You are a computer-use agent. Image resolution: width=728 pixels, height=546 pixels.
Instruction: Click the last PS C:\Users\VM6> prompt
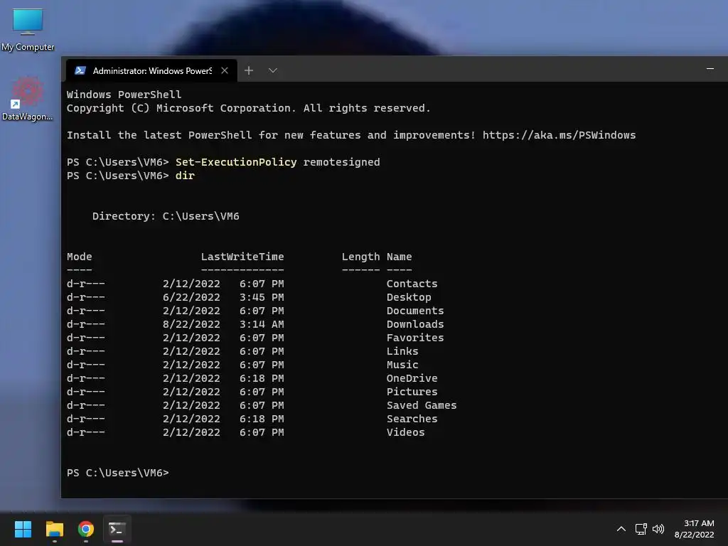(118, 473)
